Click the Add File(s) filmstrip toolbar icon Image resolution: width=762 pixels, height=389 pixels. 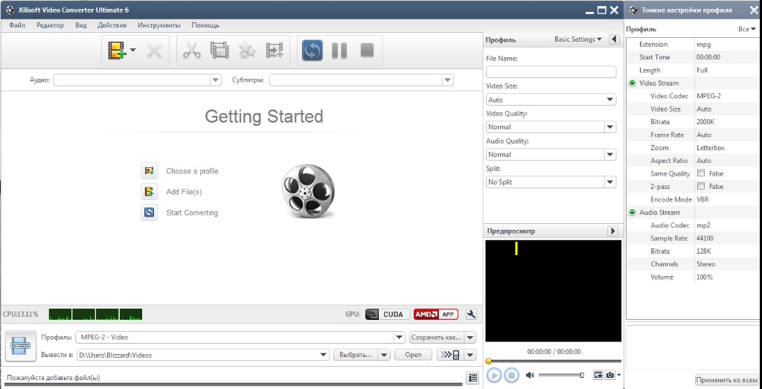coord(115,50)
